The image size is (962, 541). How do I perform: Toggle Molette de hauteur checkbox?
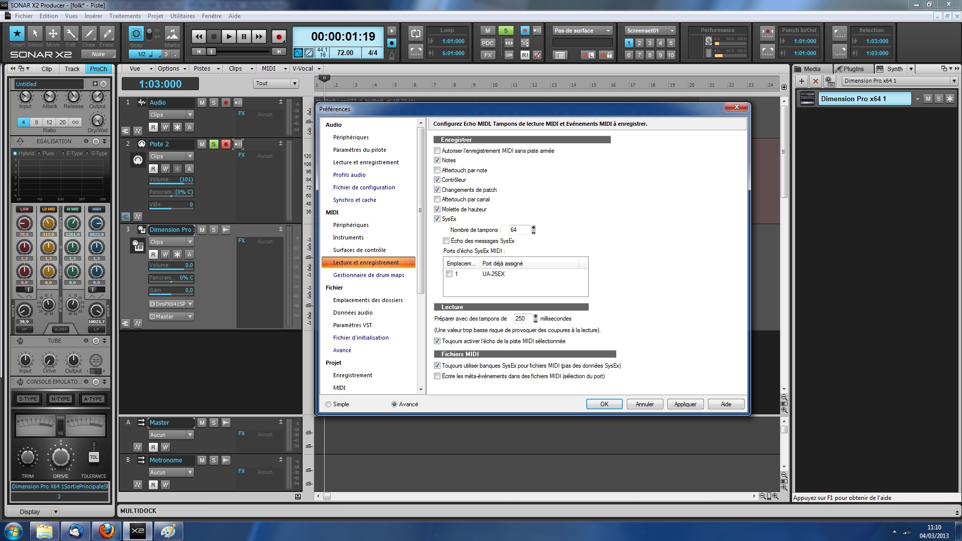tap(437, 209)
